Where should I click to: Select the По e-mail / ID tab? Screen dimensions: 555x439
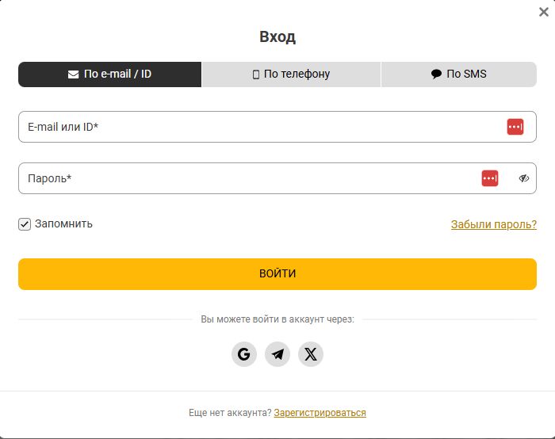(x=110, y=74)
